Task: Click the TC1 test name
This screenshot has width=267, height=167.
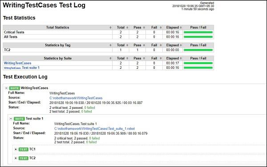Action: (32, 149)
